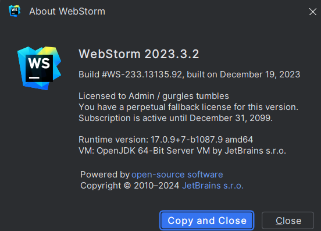321x231 pixels.
Task: Click the Copyright © 2010–2024 text
Action: (130, 186)
